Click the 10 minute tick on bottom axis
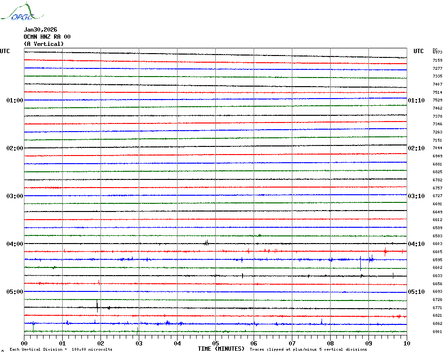 (x=406, y=343)
